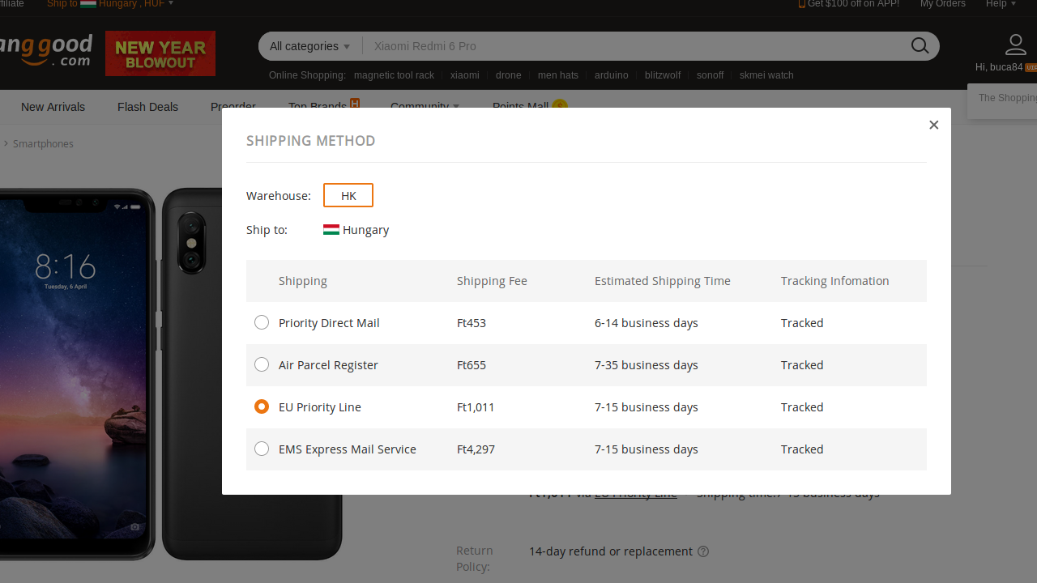Viewport: 1037px width, 583px height.
Task: Open the All categories dropdown
Action: (310, 46)
